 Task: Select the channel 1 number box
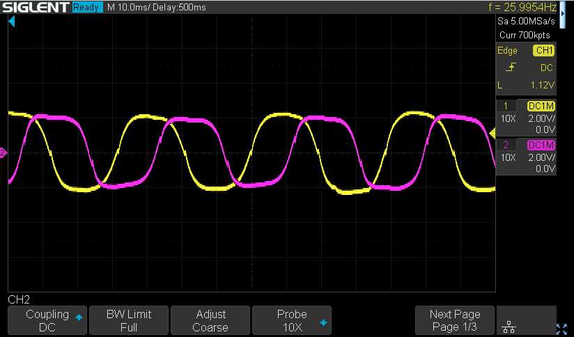[506, 106]
